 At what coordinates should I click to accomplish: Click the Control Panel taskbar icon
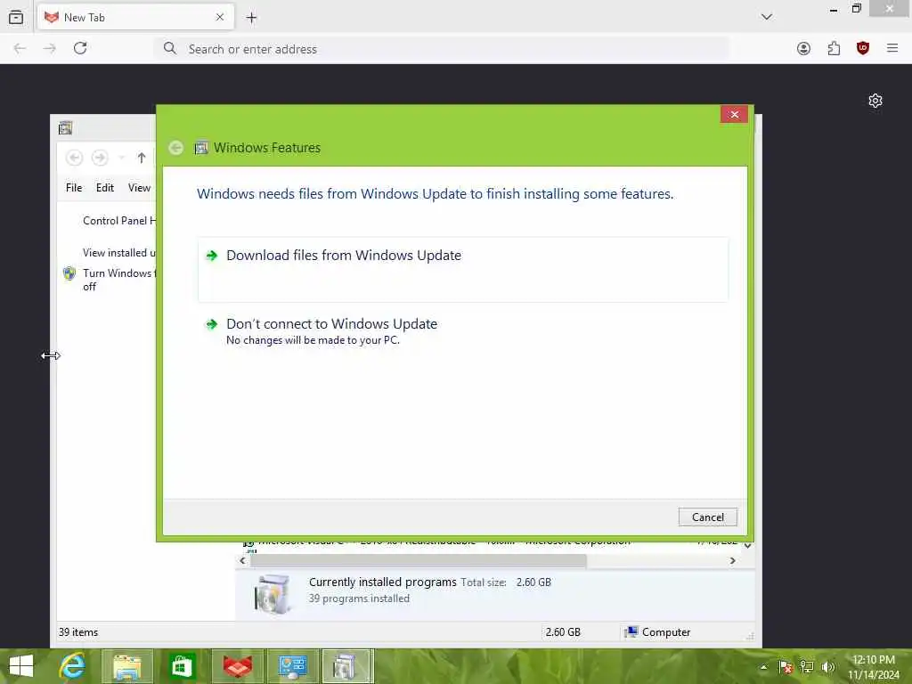click(292, 666)
